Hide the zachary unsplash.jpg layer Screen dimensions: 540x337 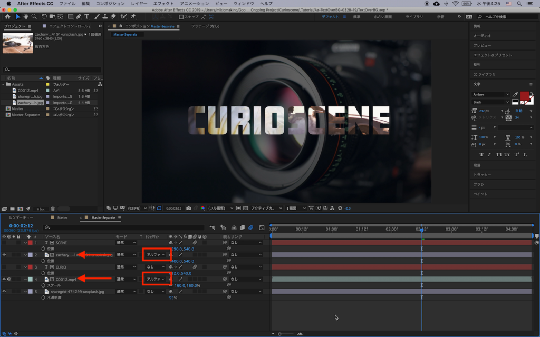[x=4, y=255]
